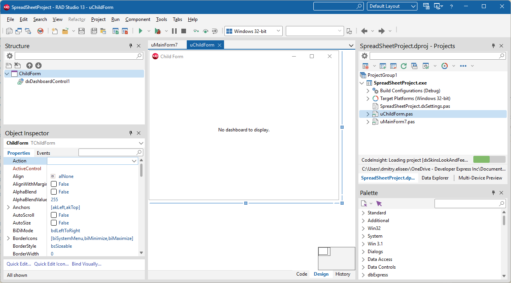Expand the Build Configurations (Debug) node

[x=368, y=91]
